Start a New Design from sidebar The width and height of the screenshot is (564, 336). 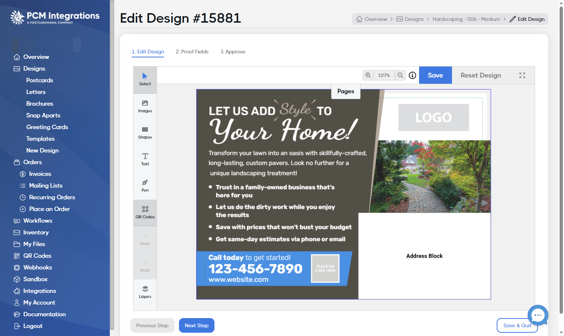[42, 151]
